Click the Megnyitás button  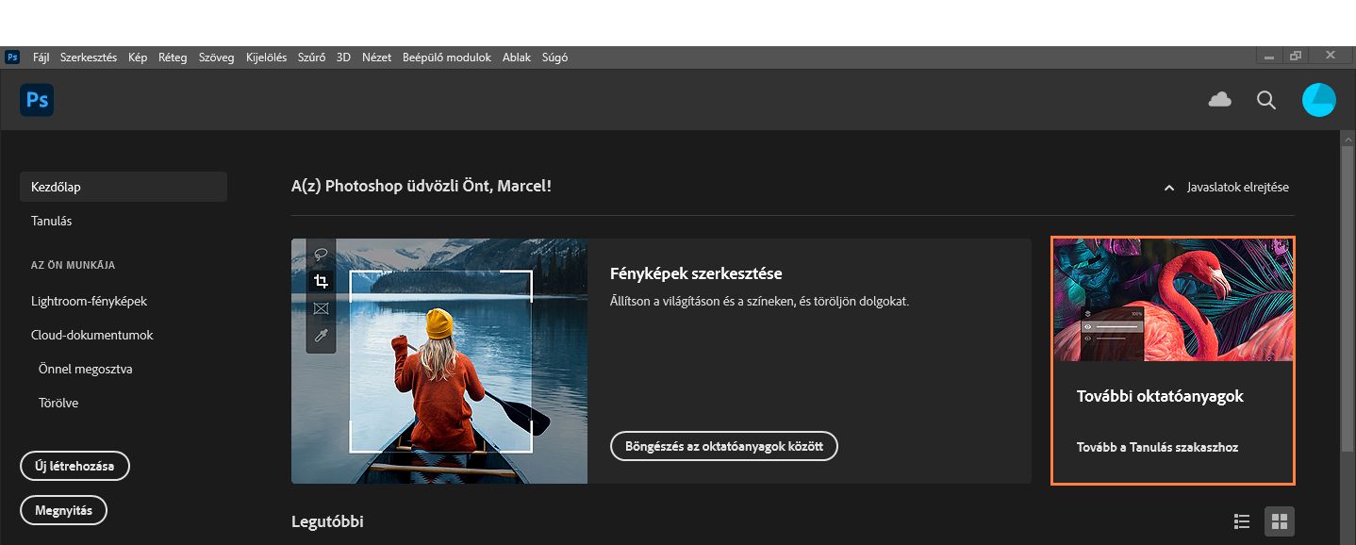pyautogui.click(x=63, y=510)
